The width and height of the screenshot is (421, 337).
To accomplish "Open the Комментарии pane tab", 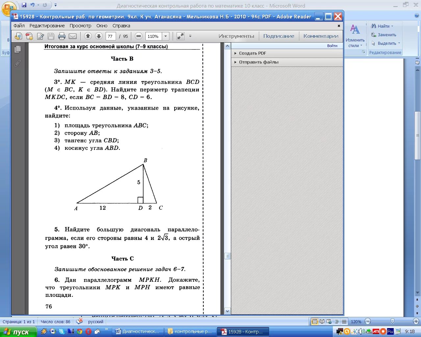I will (x=321, y=36).
